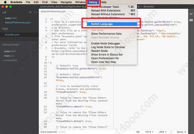Choose Restart Node

click(x=112, y=51)
